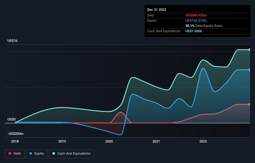Viewport: 255px width, 163px height.
Task: Click the -US$200m y-axis label
Action: tap(16, 134)
